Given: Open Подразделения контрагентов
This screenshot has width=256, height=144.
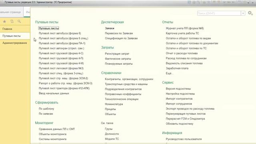Looking at the screenshot, I should click(x=123, y=89).
